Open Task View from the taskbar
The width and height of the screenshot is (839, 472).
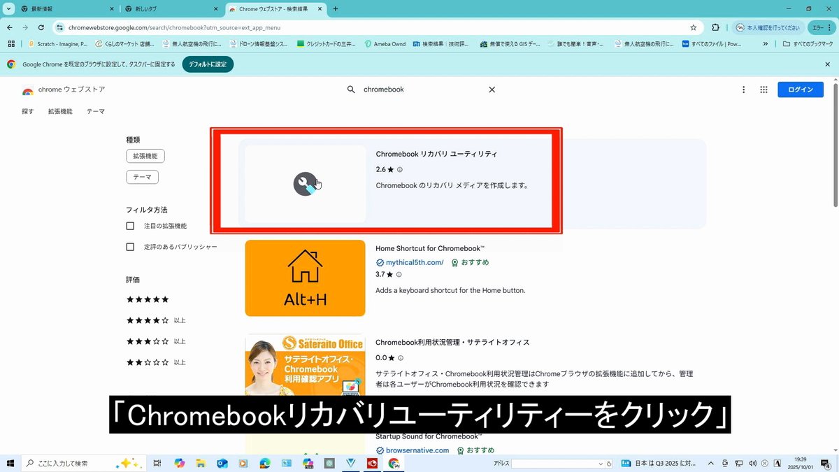[157, 463]
